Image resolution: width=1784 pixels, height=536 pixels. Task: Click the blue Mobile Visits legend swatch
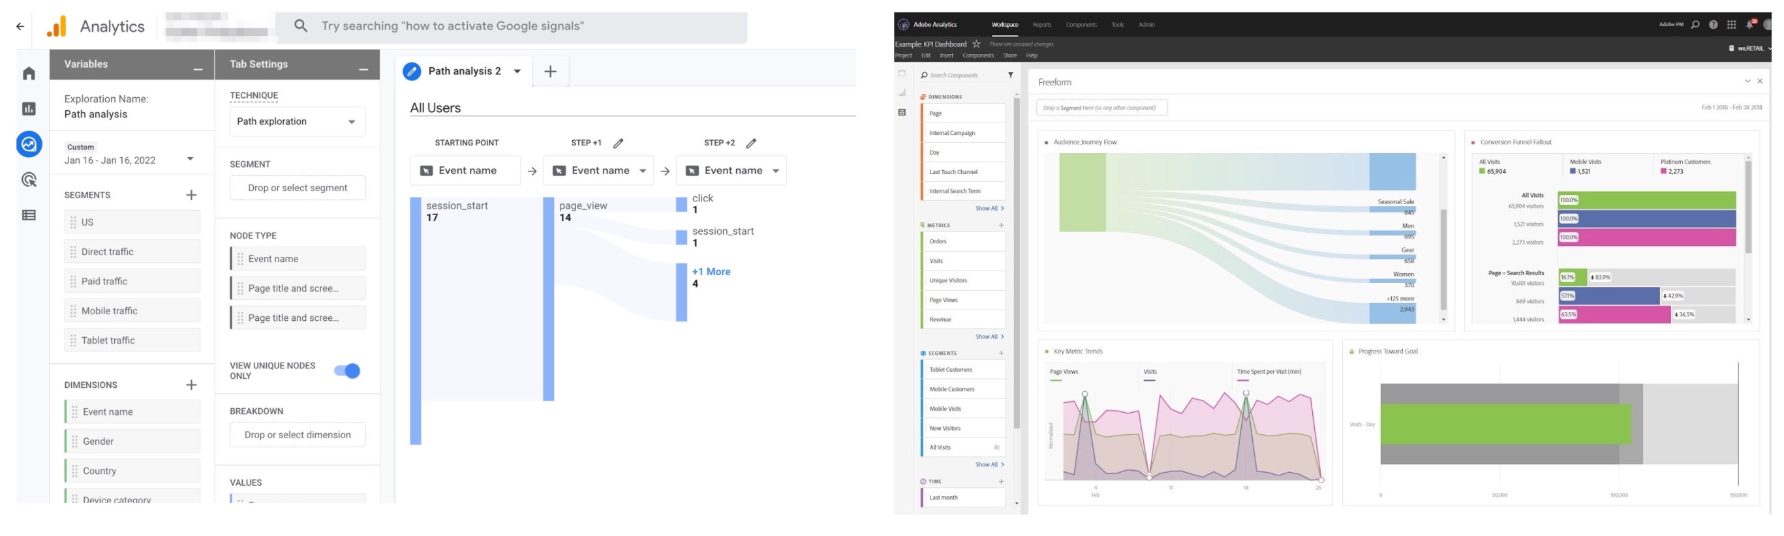(x=1573, y=171)
